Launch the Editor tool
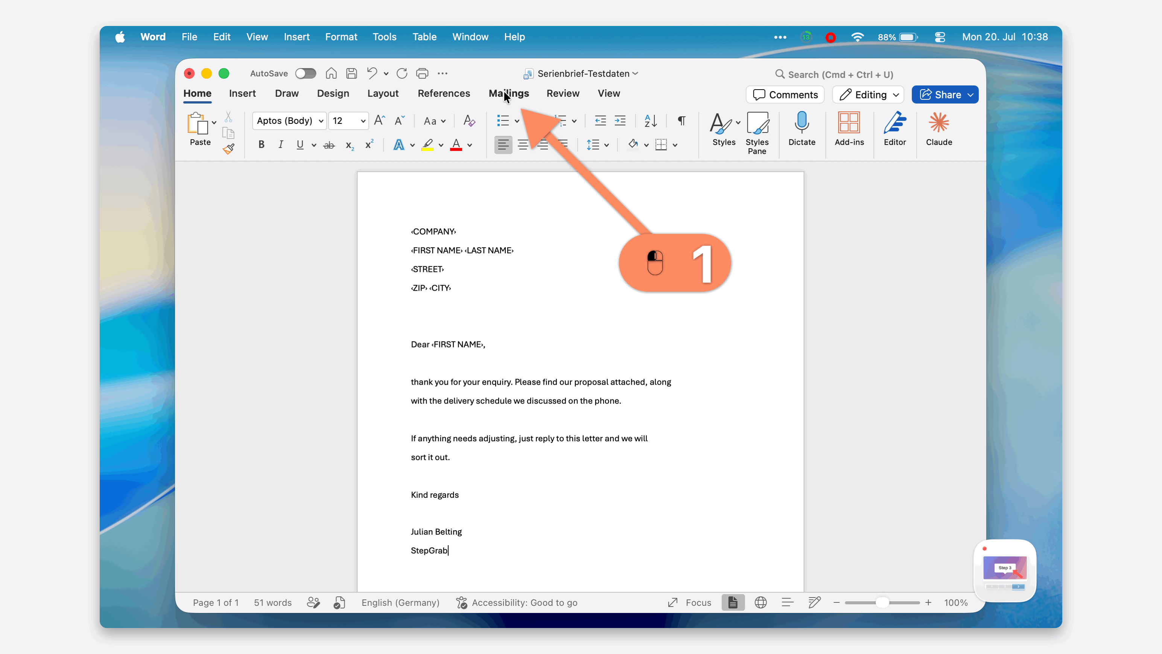This screenshot has width=1162, height=654. click(x=895, y=129)
